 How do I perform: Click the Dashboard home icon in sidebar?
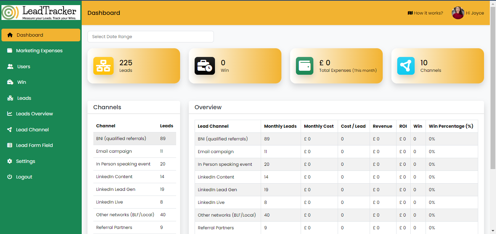coord(10,35)
